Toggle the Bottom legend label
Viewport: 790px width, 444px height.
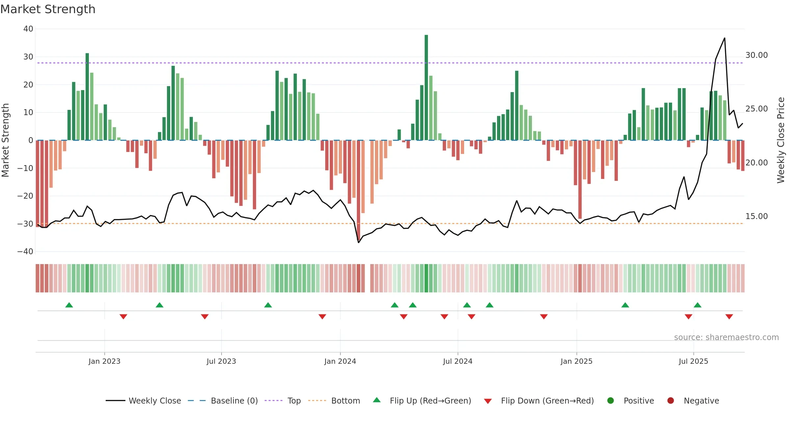[346, 401]
